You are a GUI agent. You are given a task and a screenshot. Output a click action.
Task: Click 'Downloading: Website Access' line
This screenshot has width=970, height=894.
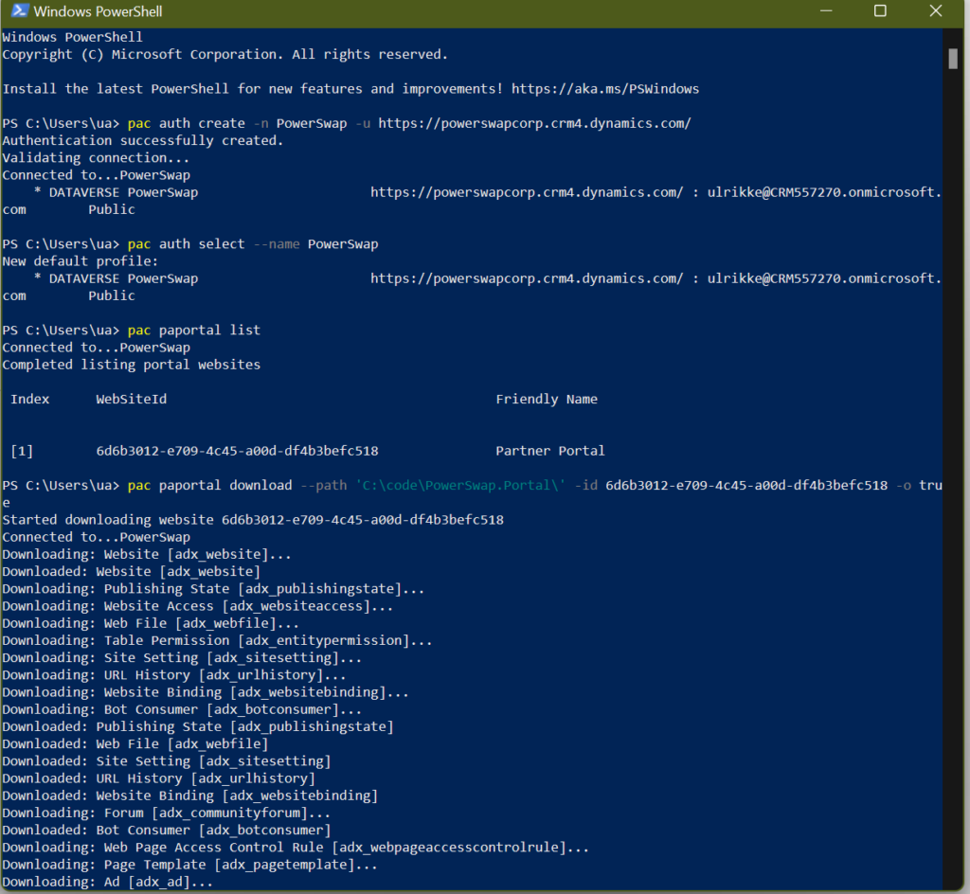[x=198, y=606]
